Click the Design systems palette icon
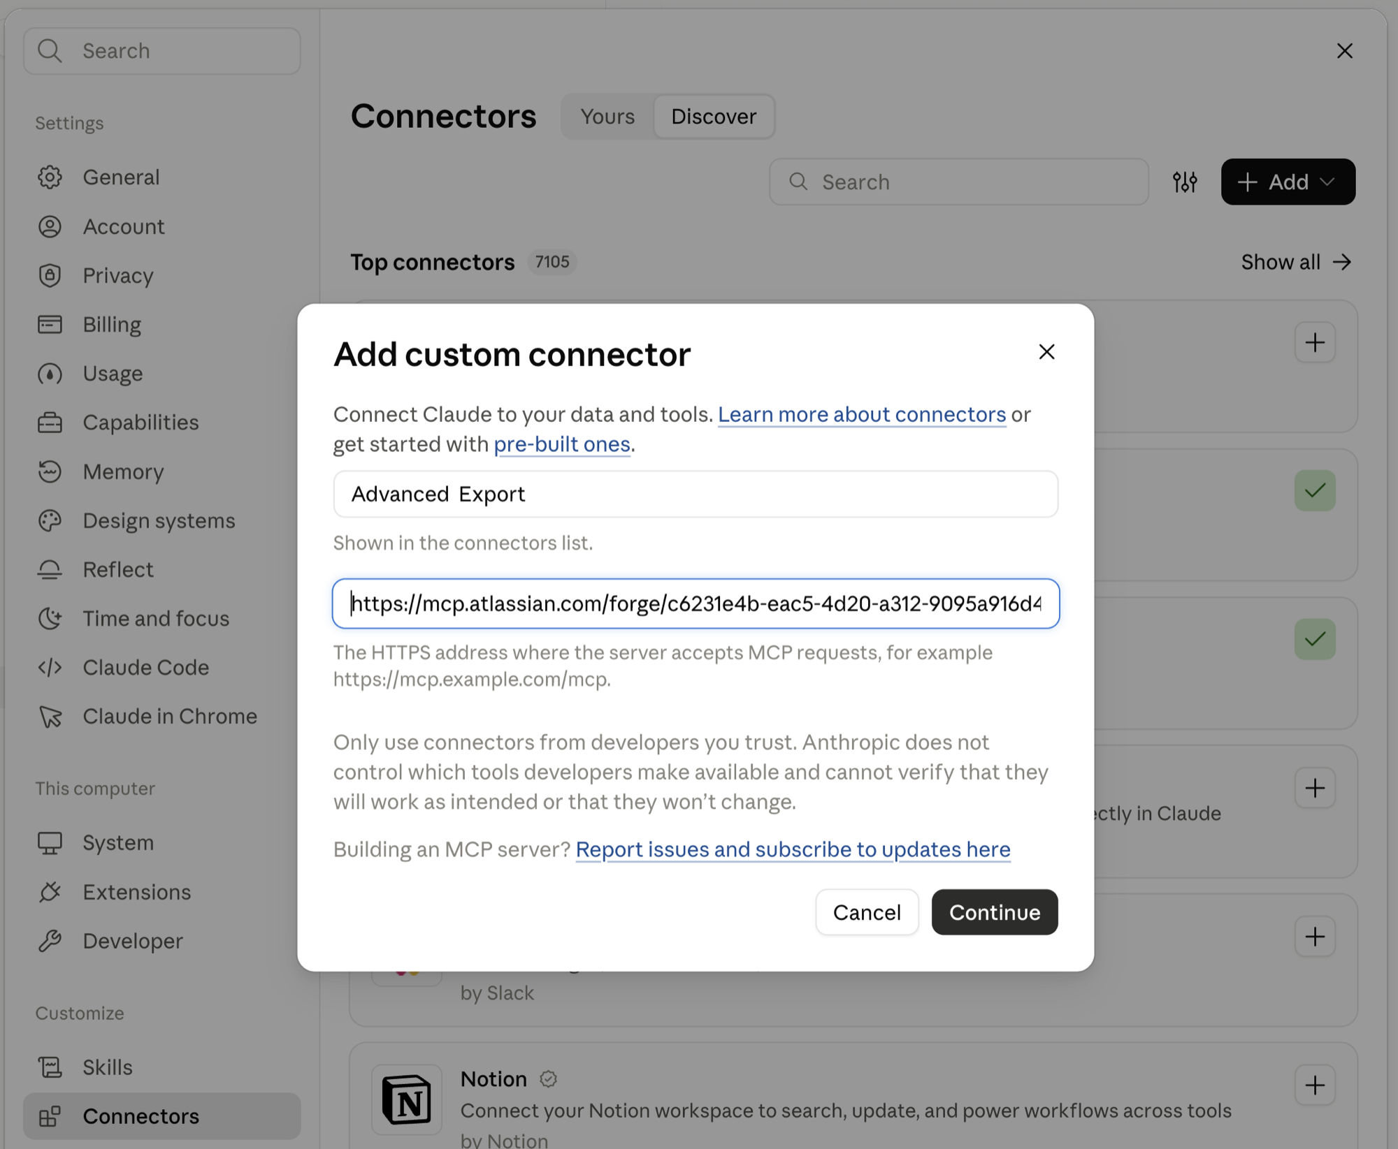Screen dimensions: 1398x1149 50,520
